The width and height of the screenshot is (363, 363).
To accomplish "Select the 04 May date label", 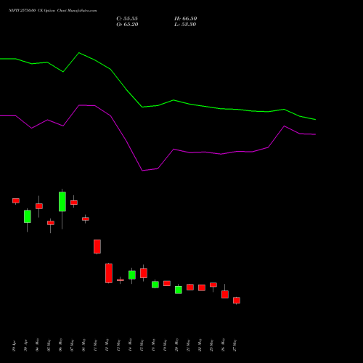I will point(37,345).
